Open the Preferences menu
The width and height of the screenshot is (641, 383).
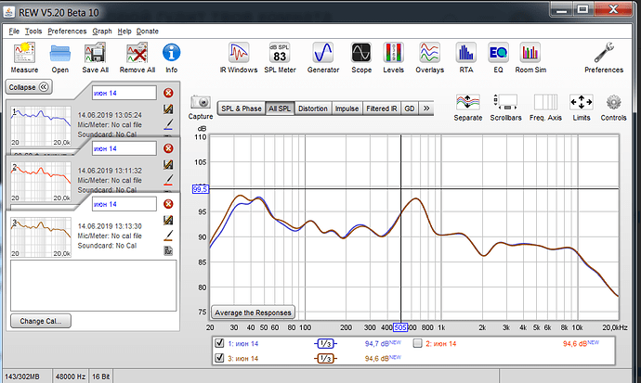(66, 32)
